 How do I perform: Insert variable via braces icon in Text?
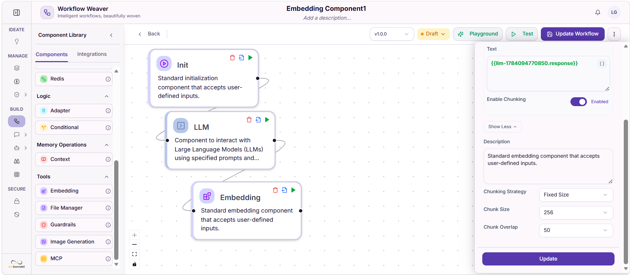[602, 64]
